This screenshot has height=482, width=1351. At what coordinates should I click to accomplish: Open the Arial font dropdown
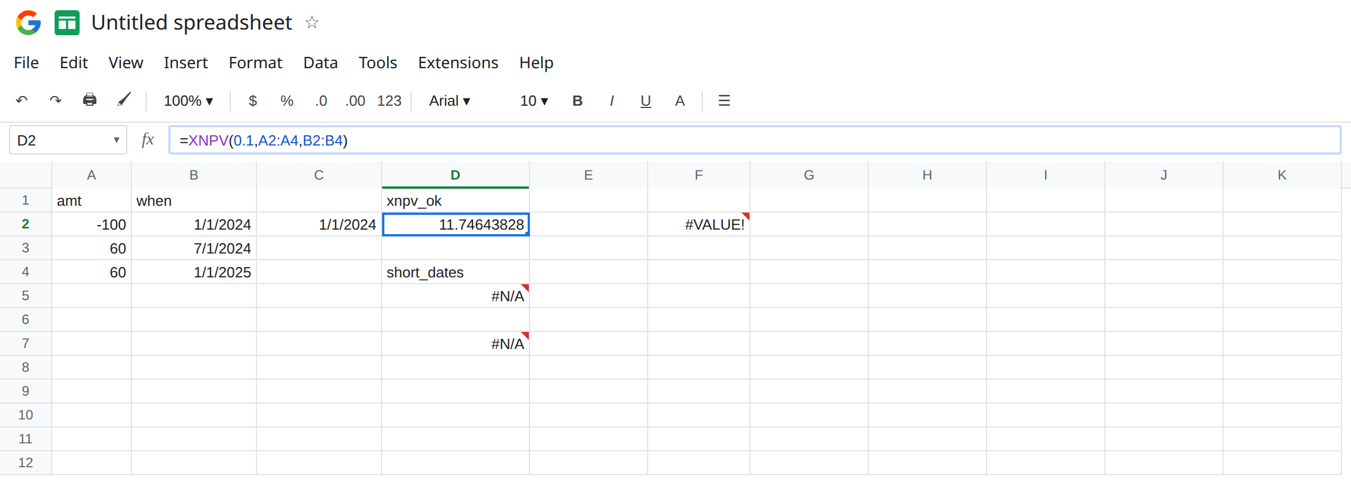(449, 101)
